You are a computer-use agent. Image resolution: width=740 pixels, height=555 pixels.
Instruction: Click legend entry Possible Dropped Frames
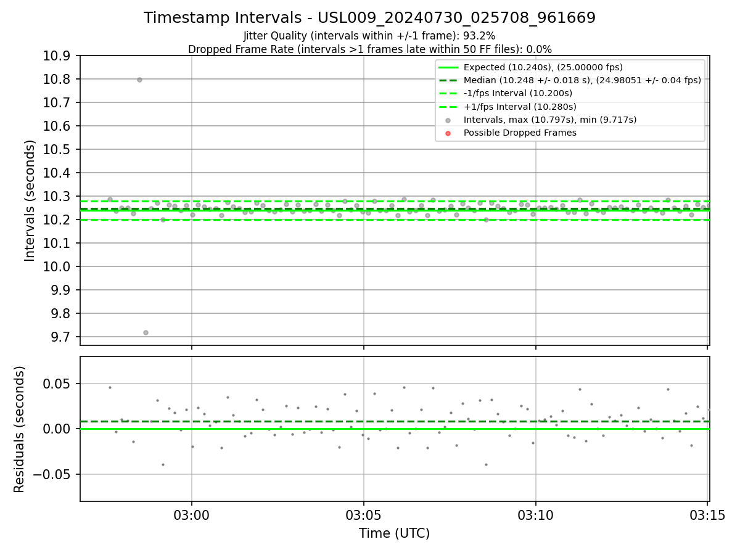(x=520, y=133)
